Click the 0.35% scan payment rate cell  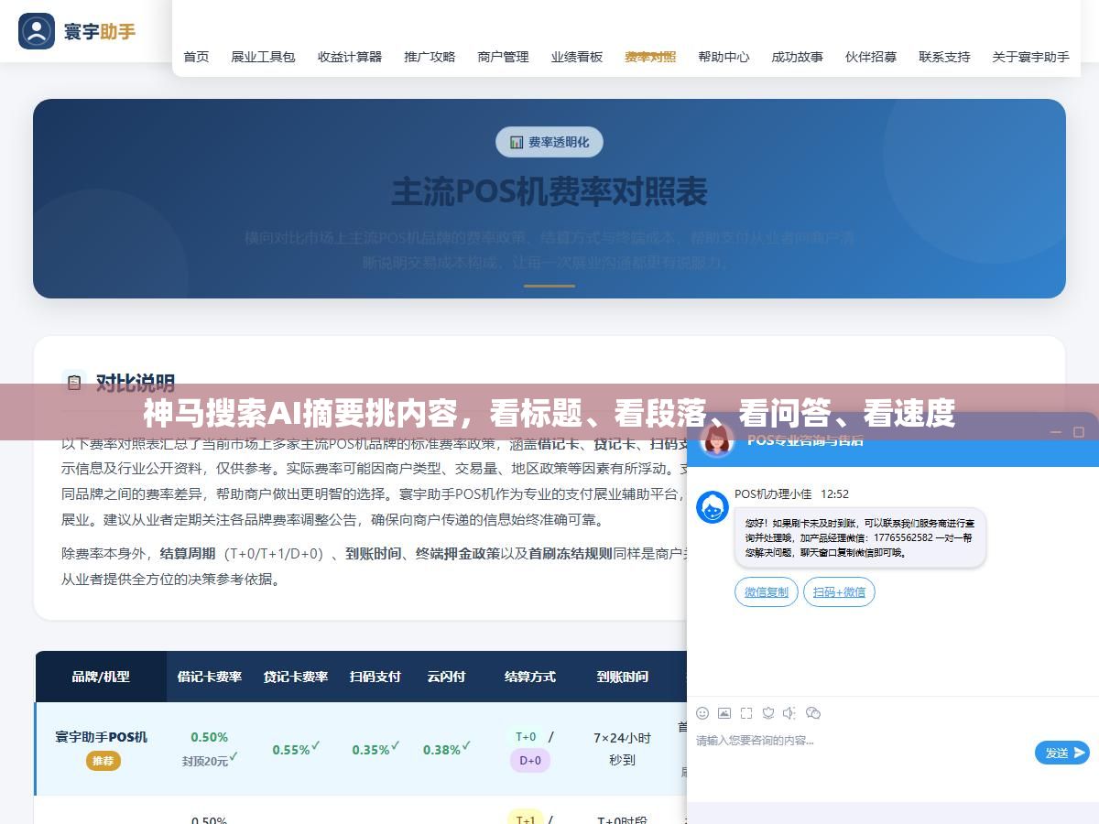tap(375, 749)
